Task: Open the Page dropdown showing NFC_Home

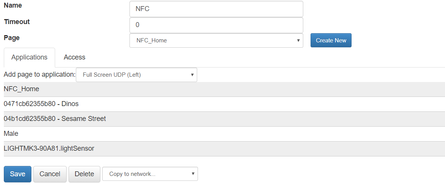Action: 216,40
